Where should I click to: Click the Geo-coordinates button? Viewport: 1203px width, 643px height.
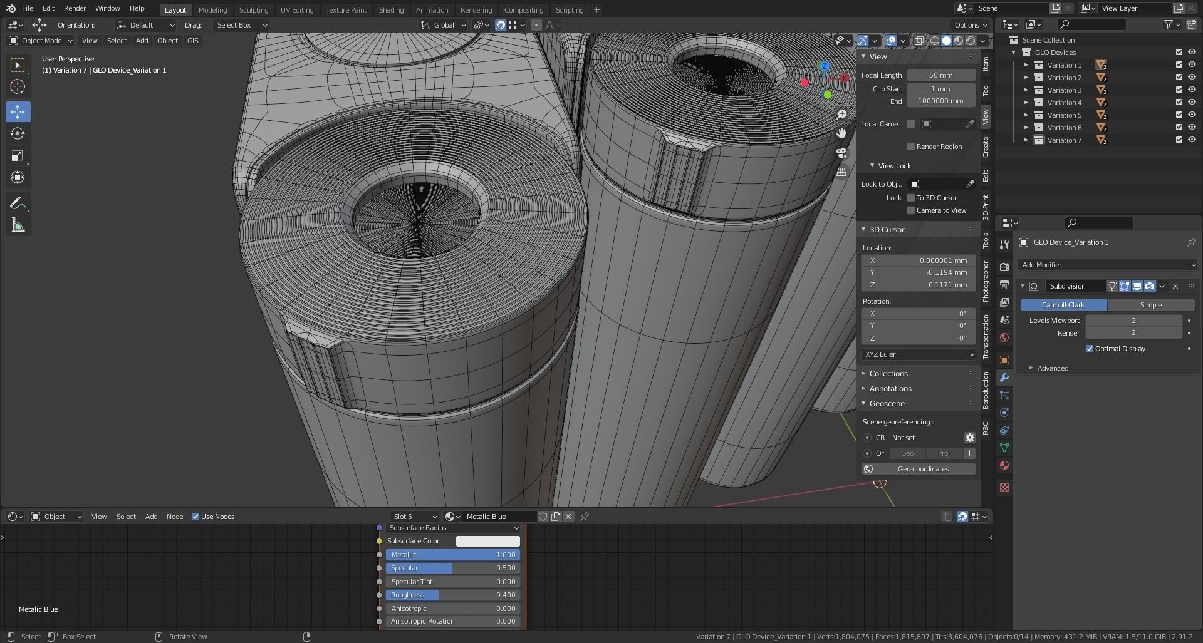point(919,469)
